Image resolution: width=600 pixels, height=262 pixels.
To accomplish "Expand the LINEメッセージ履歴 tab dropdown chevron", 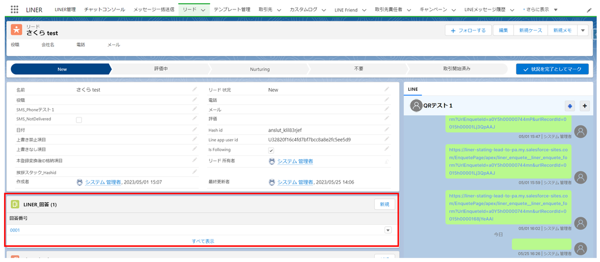I will [512, 10].
